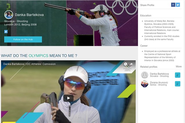Share profile on Facebook

173,5
